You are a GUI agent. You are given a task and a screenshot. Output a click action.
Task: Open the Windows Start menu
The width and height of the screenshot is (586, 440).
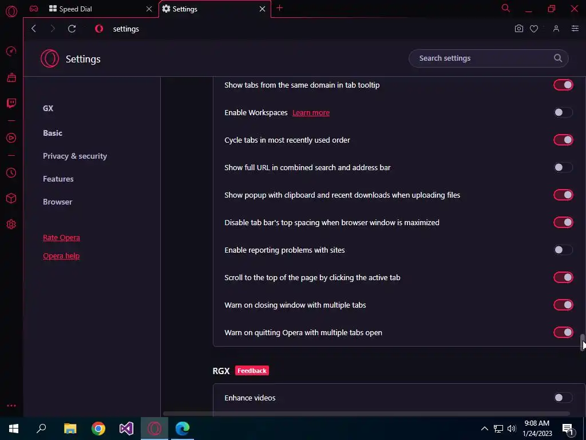(x=14, y=429)
